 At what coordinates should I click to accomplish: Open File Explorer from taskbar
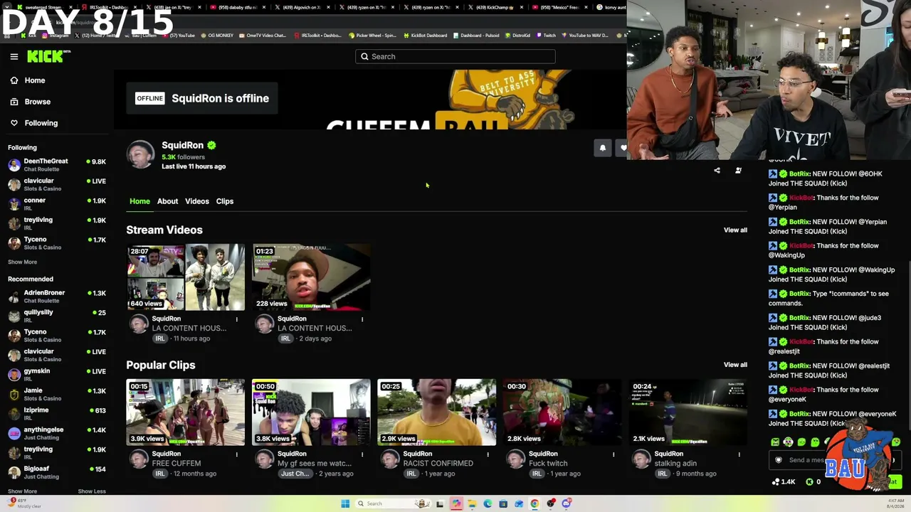tap(472, 503)
